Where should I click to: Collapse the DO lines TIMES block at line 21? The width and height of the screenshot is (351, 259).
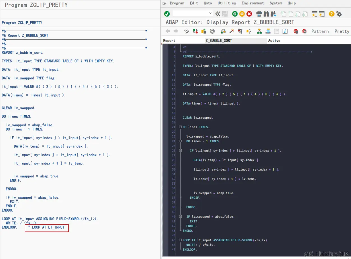[181, 127]
